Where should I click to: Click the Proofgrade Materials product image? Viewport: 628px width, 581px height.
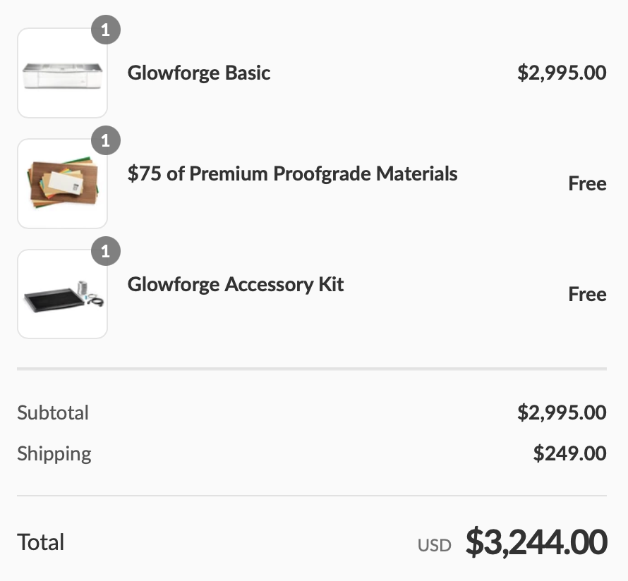tap(62, 184)
